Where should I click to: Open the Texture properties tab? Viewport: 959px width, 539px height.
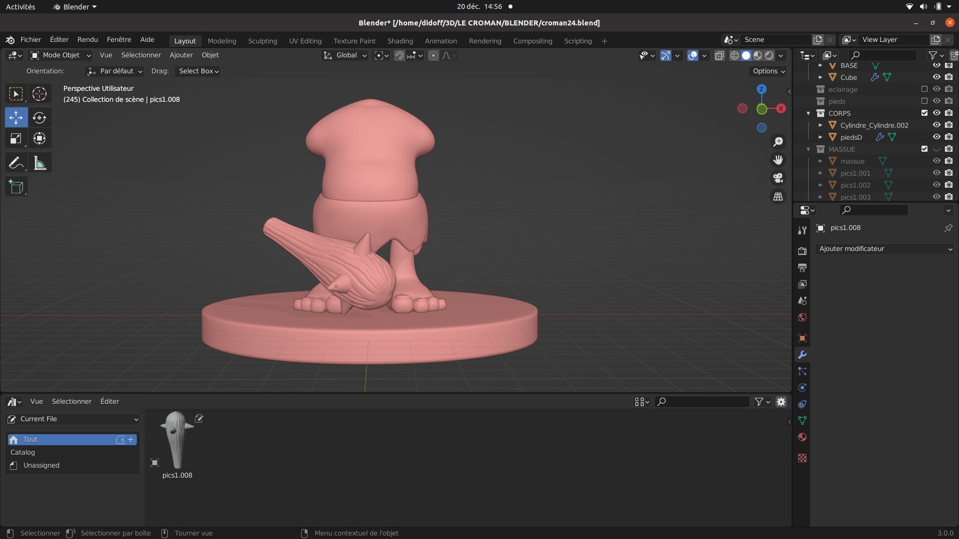click(x=802, y=458)
